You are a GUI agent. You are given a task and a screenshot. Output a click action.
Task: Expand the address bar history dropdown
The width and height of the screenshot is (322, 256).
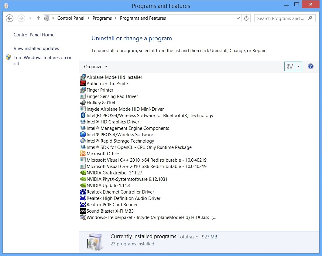coord(238,18)
